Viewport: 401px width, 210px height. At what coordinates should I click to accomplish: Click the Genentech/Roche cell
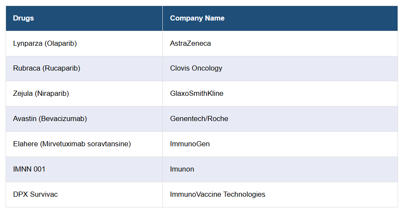199,118
